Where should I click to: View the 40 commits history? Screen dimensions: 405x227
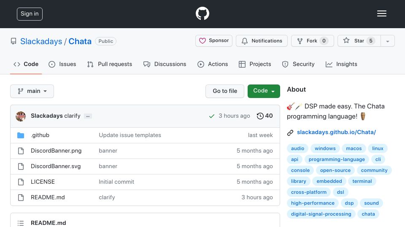tap(265, 116)
